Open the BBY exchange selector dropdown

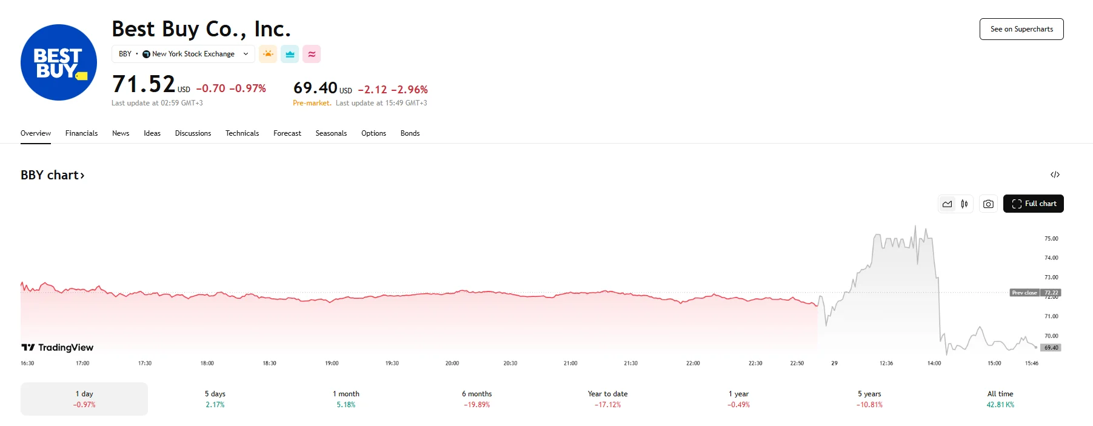[183, 54]
